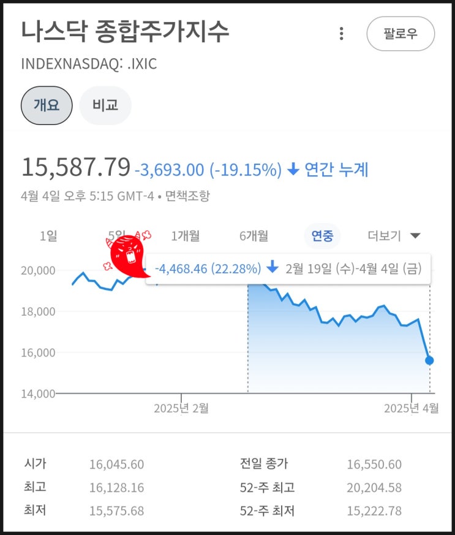Screen dimensions: 455x535
Task: Select the 연중 year-to-date range
Action: pos(322,236)
